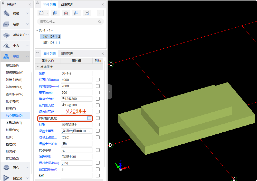
Task: Click the ellipsis button in 顶部柱间配筋 field
Action: [89, 118]
